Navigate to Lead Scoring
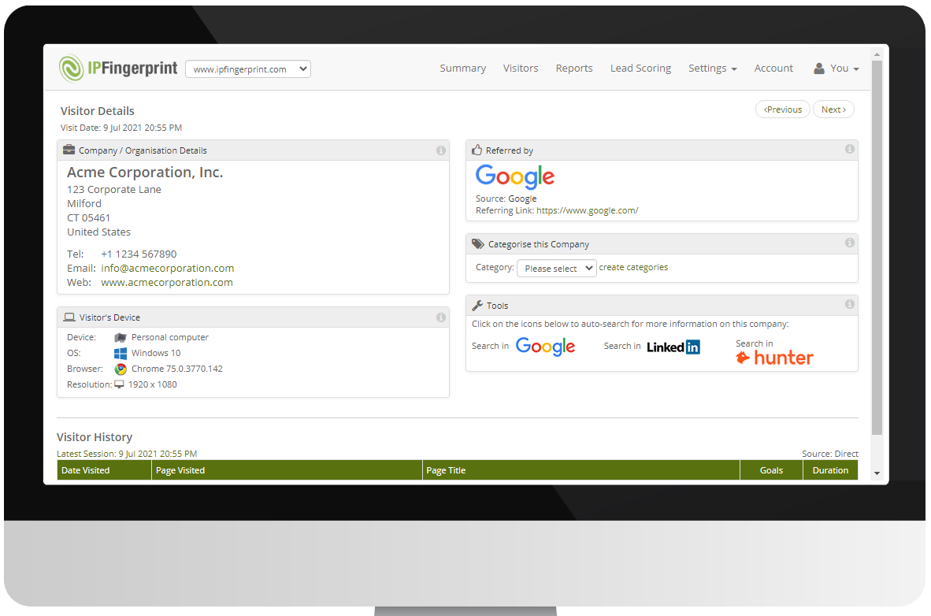 point(640,69)
